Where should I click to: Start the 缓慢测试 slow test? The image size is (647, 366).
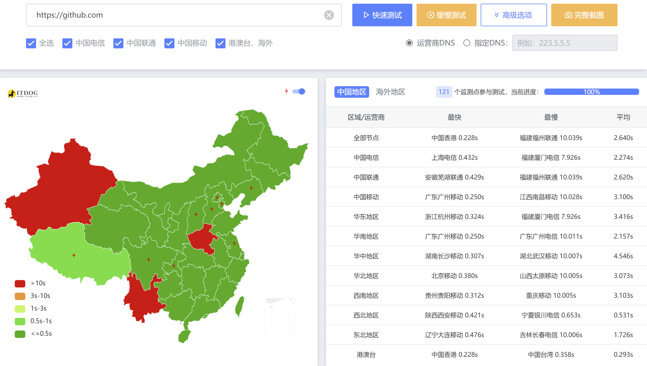coord(446,15)
